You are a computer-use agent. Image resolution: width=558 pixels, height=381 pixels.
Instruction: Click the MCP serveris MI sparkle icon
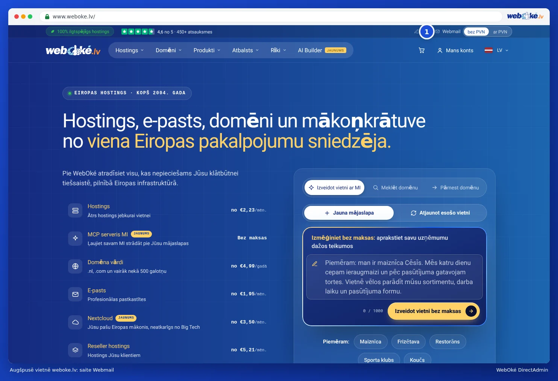pyautogui.click(x=75, y=238)
